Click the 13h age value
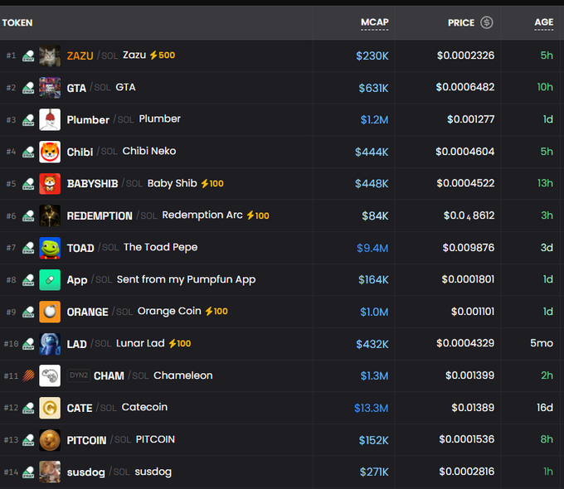This screenshot has width=564, height=489. pyautogui.click(x=545, y=183)
